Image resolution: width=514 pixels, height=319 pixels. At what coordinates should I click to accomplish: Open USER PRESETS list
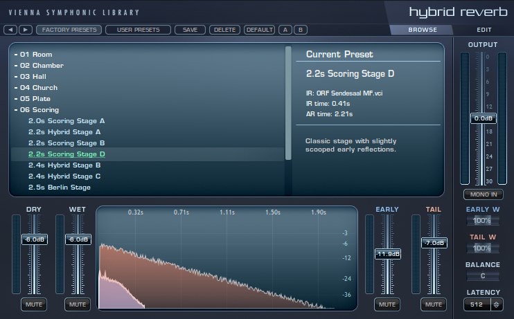(138, 30)
